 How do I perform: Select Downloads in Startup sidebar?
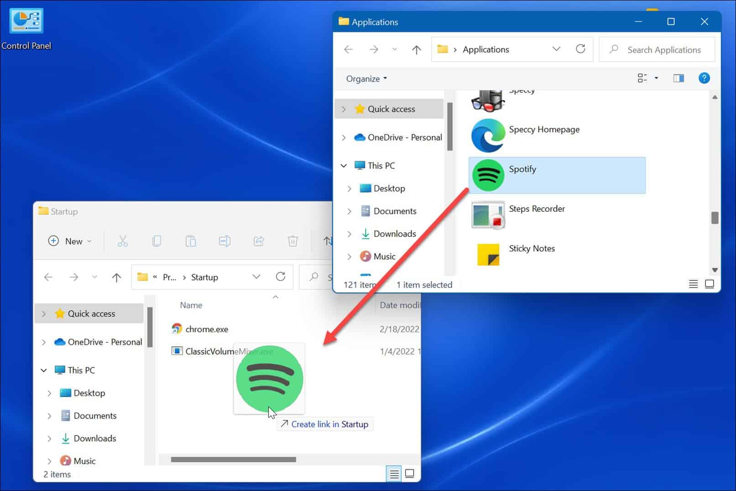click(x=94, y=438)
